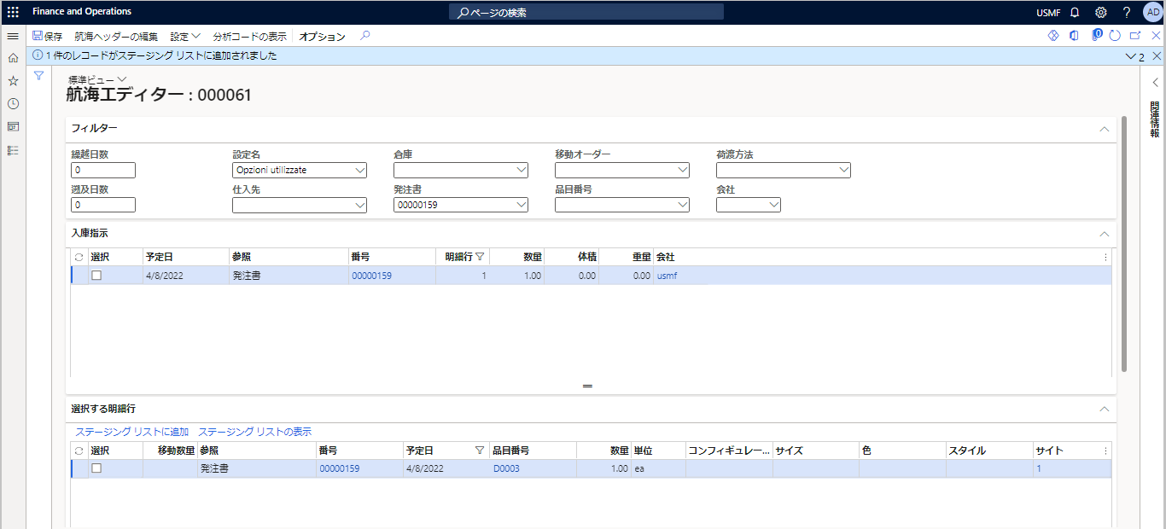Screen dimensions: 1166x529
Task: Click the filter icon on 予定日 column
Action: tap(480, 451)
